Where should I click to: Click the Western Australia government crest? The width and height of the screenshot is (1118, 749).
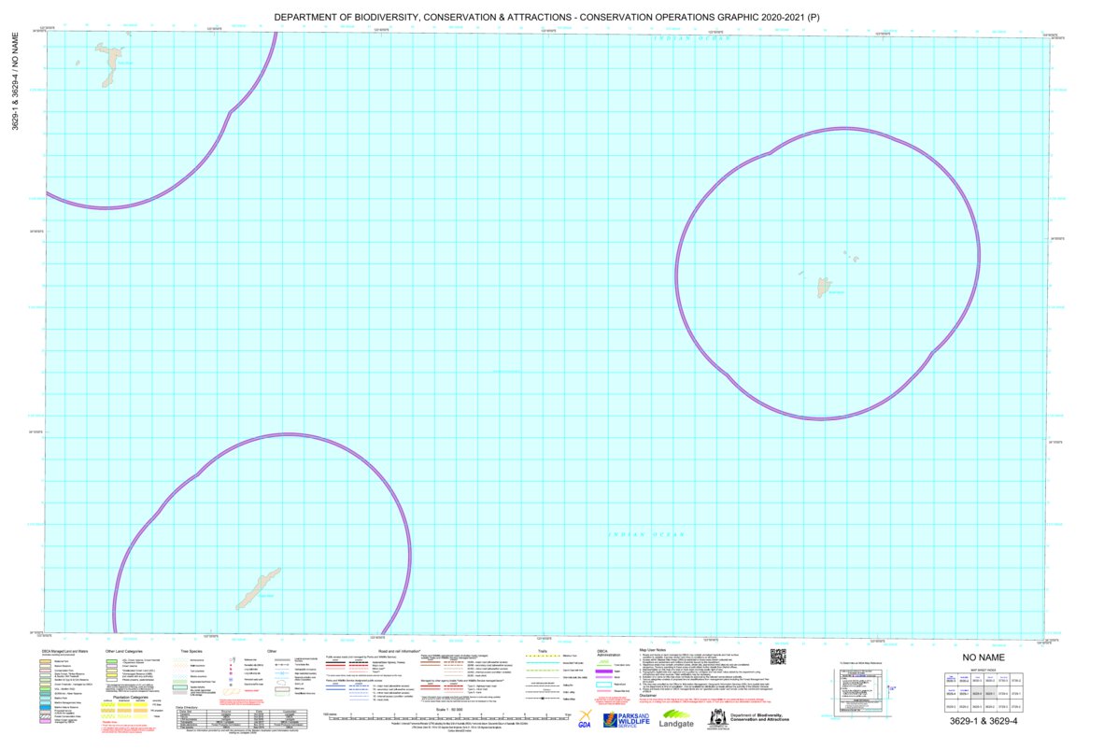tap(717, 718)
